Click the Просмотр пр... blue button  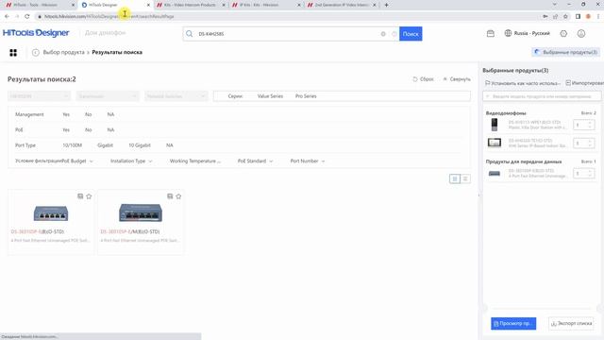click(513, 323)
